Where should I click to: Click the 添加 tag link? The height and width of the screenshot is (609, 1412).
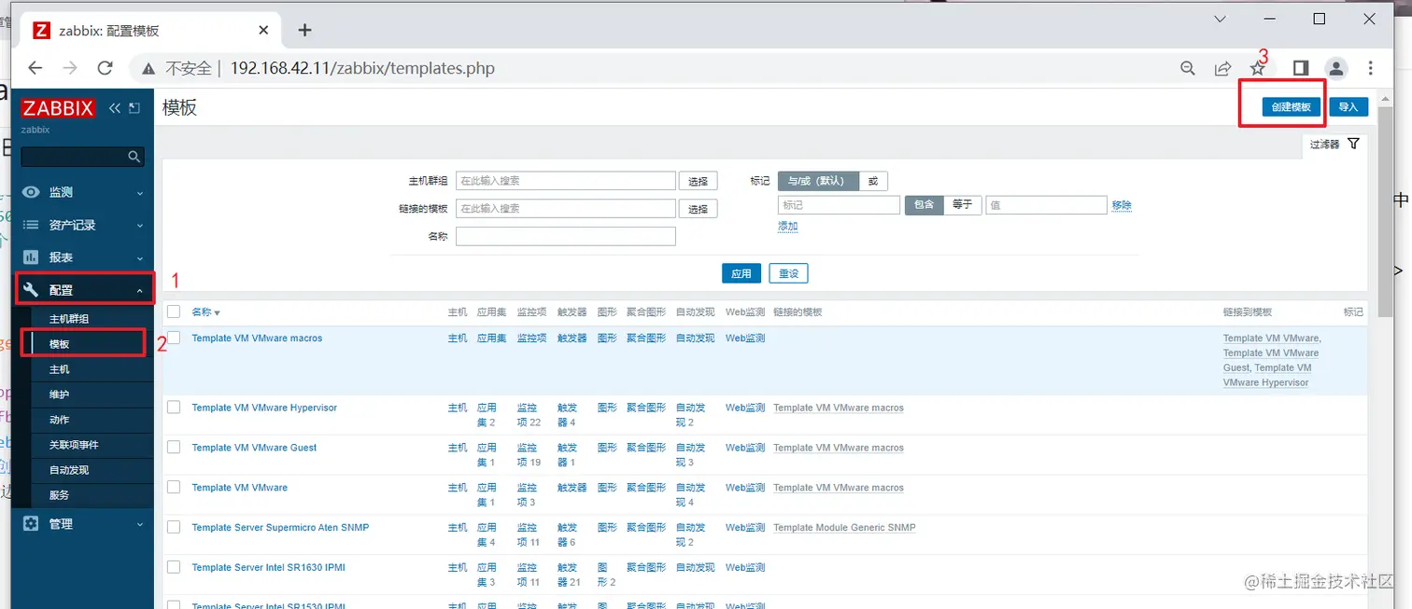click(788, 227)
